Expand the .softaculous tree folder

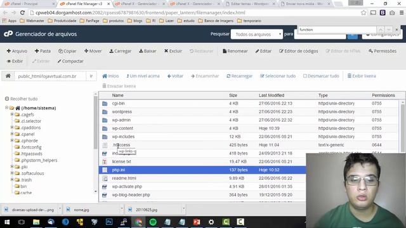click(x=12, y=173)
